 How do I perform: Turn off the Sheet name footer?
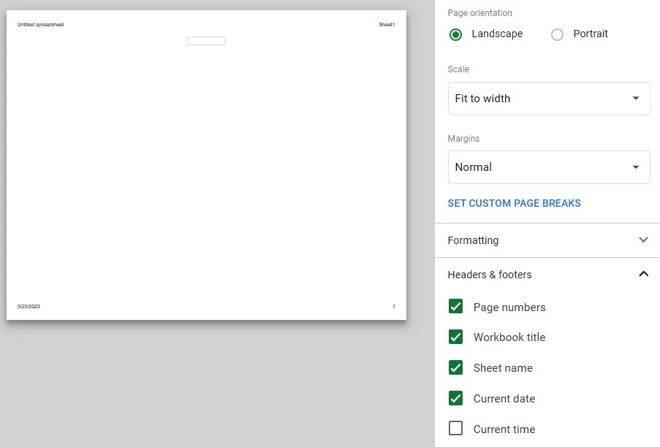coord(455,367)
